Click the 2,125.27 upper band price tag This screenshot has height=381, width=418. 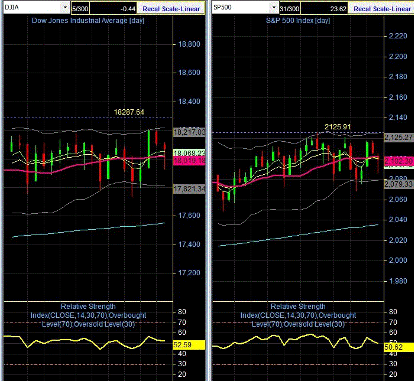[x=399, y=138]
